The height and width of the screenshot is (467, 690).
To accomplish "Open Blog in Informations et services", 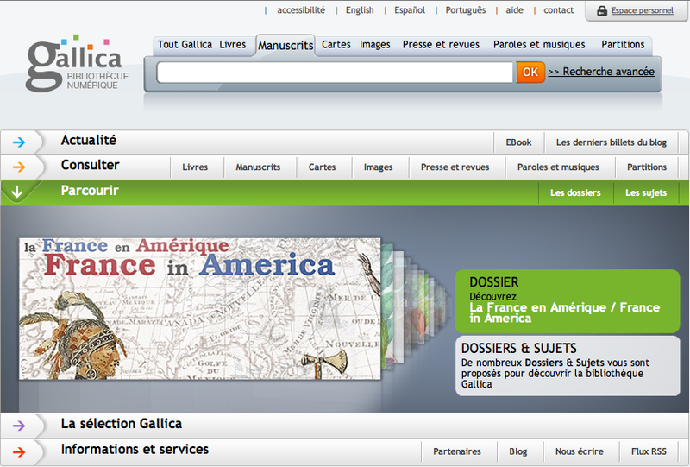I will [x=518, y=451].
